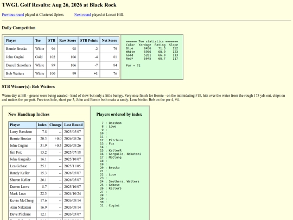This screenshot has height=220, width=293.
Task: Select Larry Bassham in the handicap table
Action: (21, 131)
